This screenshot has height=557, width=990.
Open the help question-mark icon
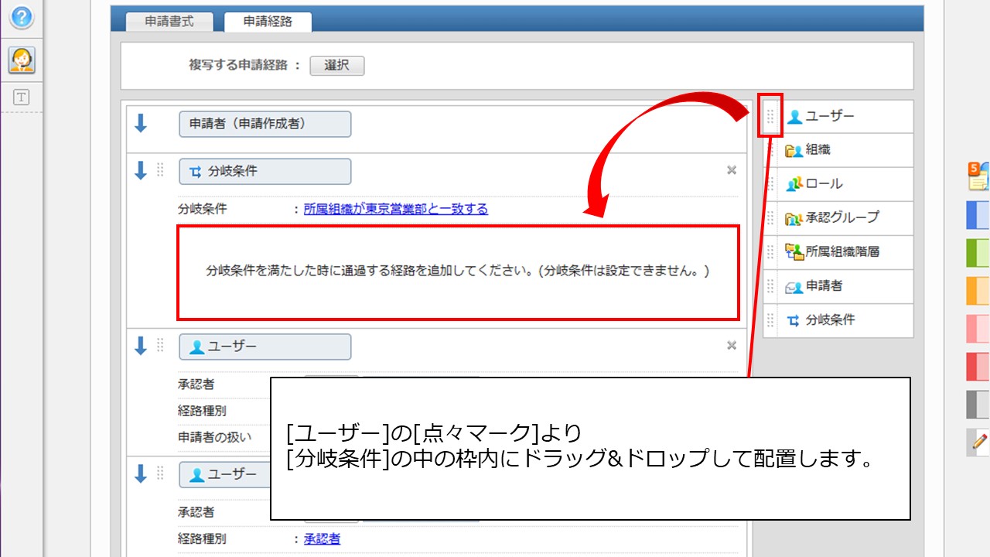coord(22,18)
